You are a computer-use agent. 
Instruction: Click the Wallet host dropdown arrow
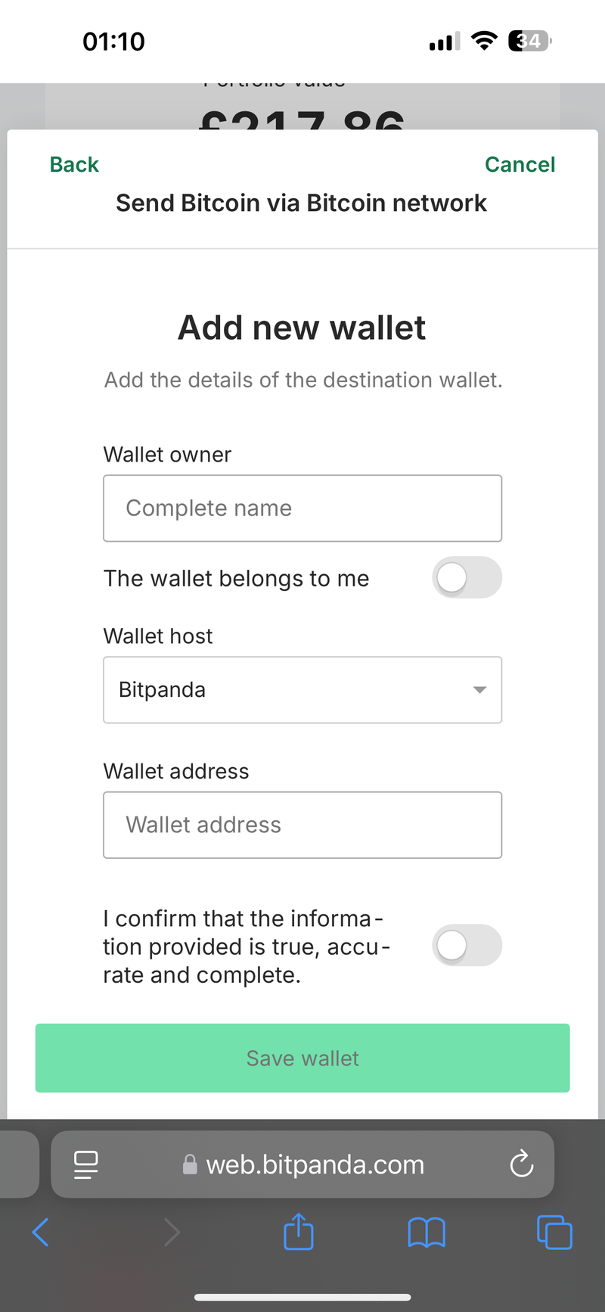coord(479,690)
